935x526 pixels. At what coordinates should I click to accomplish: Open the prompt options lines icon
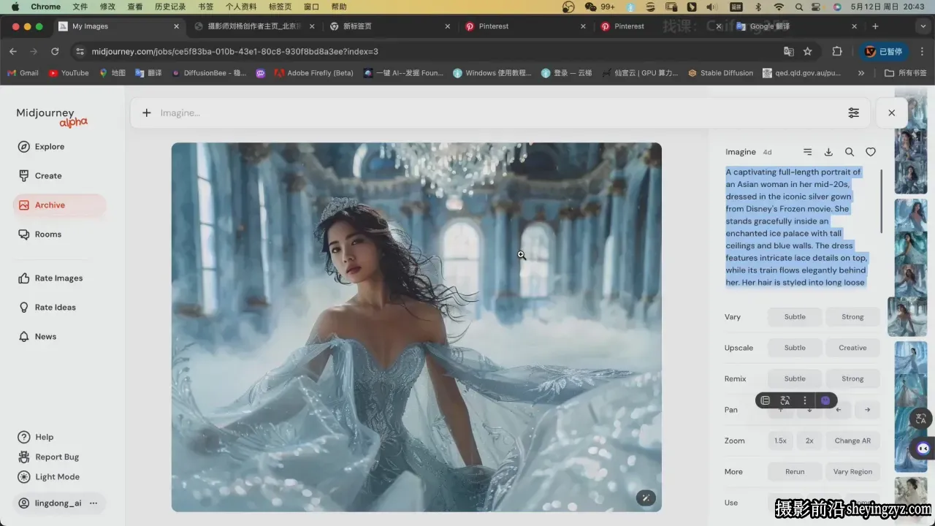click(x=807, y=152)
